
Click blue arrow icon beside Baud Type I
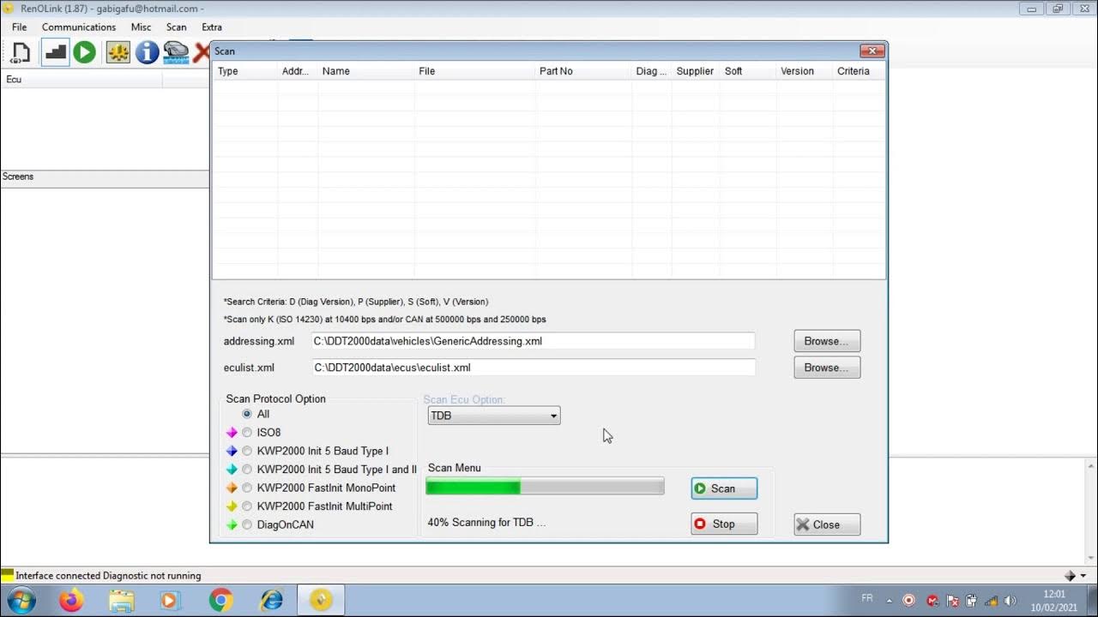(x=232, y=451)
